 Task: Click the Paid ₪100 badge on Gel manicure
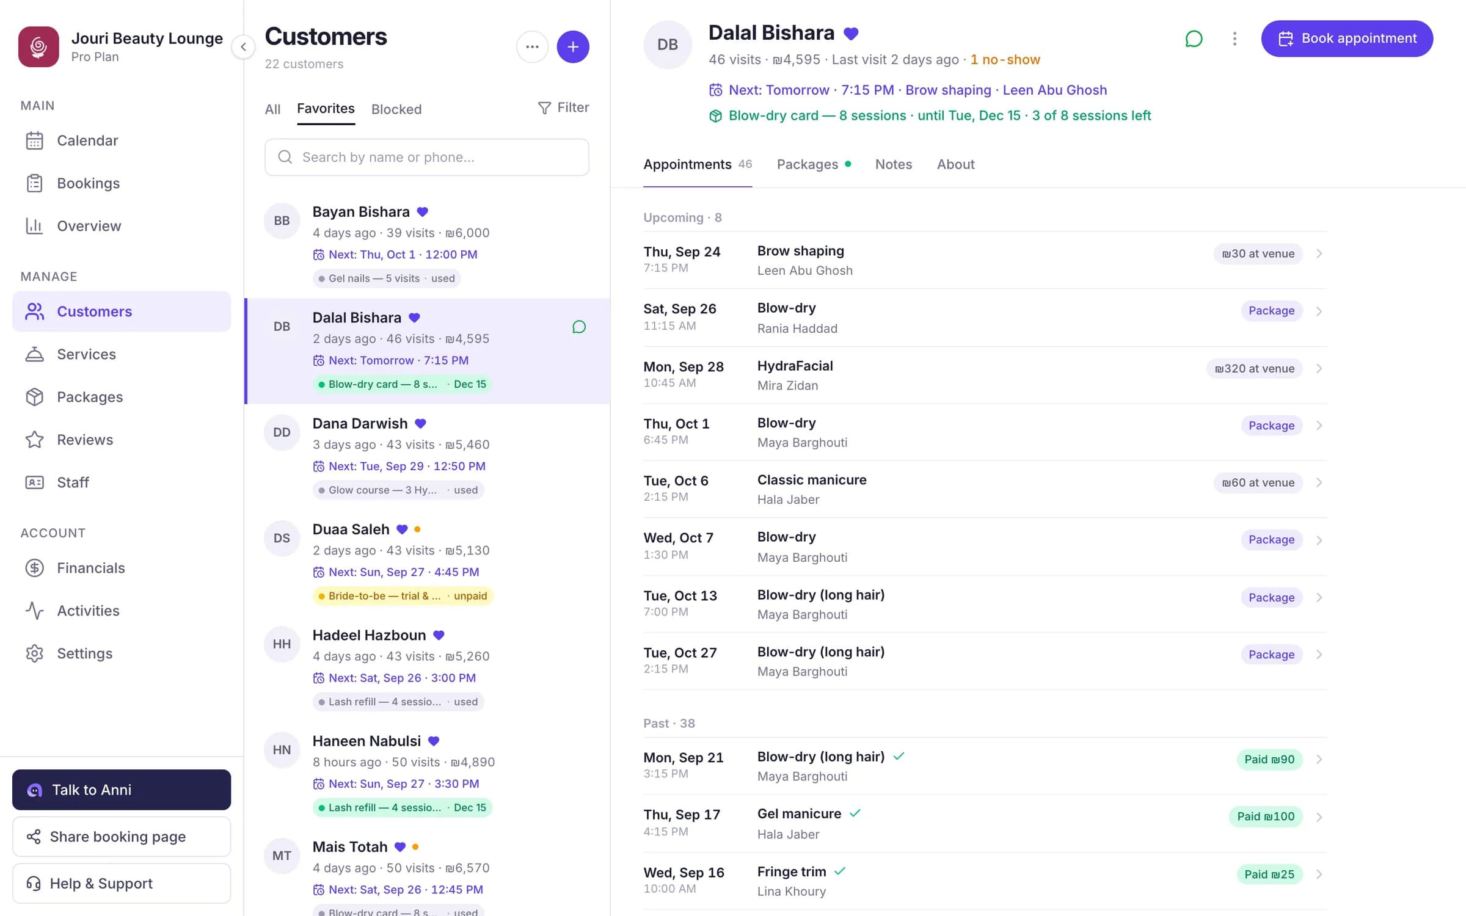[x=1266, y=816]
